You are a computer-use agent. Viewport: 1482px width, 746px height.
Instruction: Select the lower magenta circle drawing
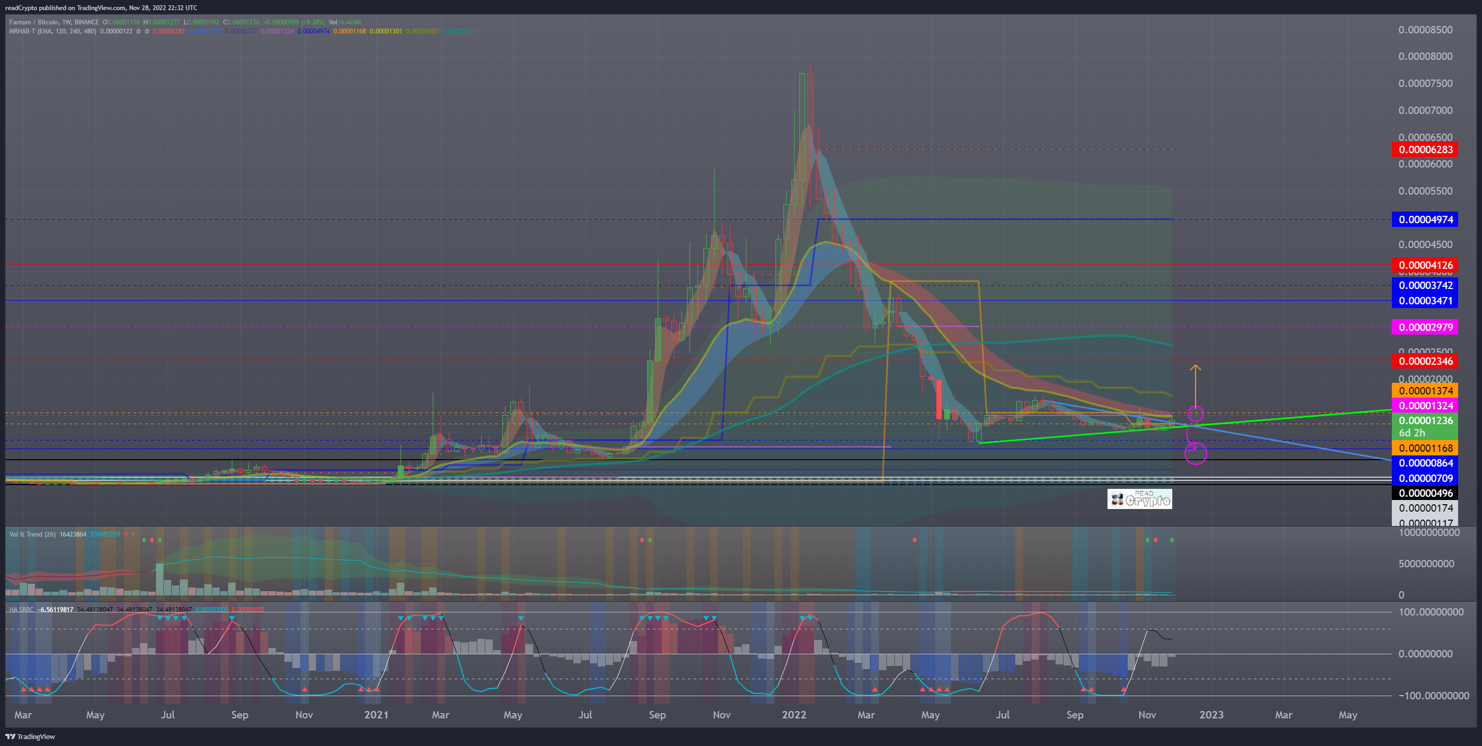pyautogui.click(x=1196, y=454)
